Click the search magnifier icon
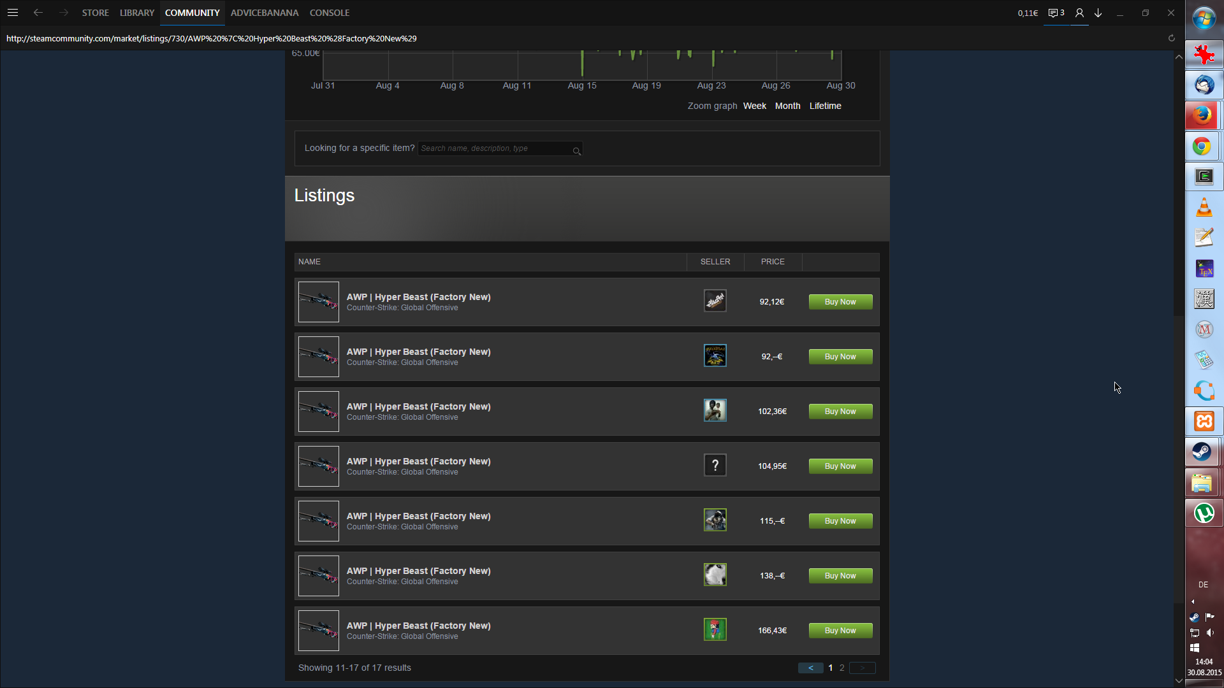1224x688 pixels. click(x=576, y=151)
